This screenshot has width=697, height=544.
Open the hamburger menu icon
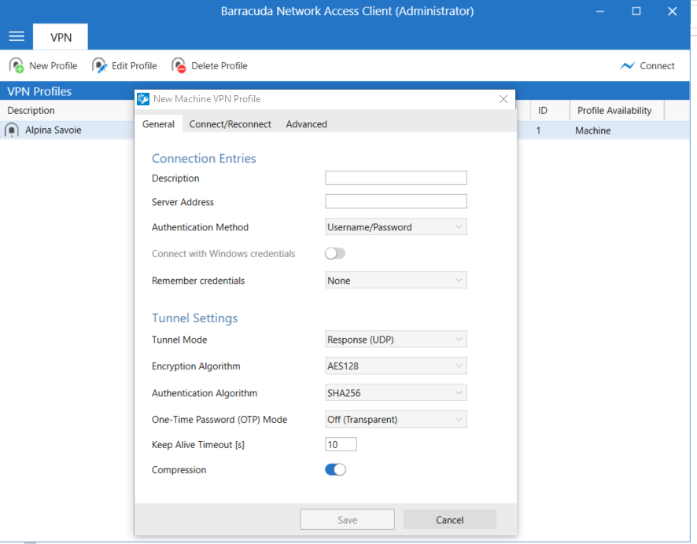17,37
